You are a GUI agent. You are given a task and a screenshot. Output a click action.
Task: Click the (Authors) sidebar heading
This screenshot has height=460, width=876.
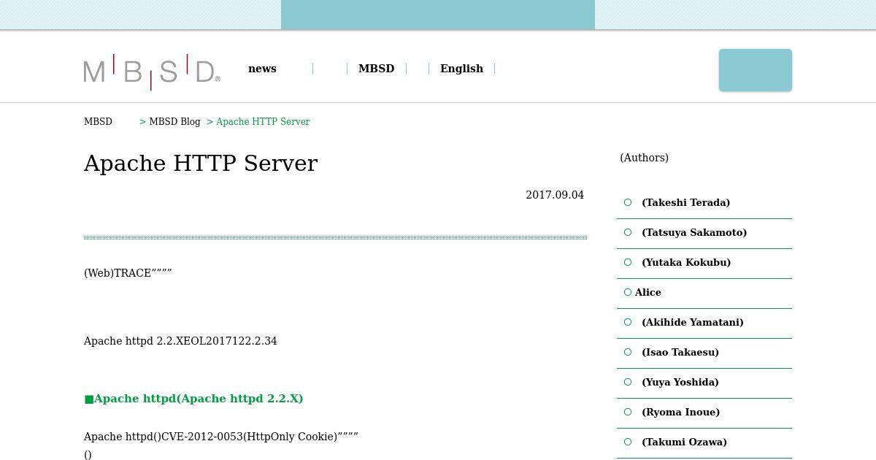click(x=644, y=158)
